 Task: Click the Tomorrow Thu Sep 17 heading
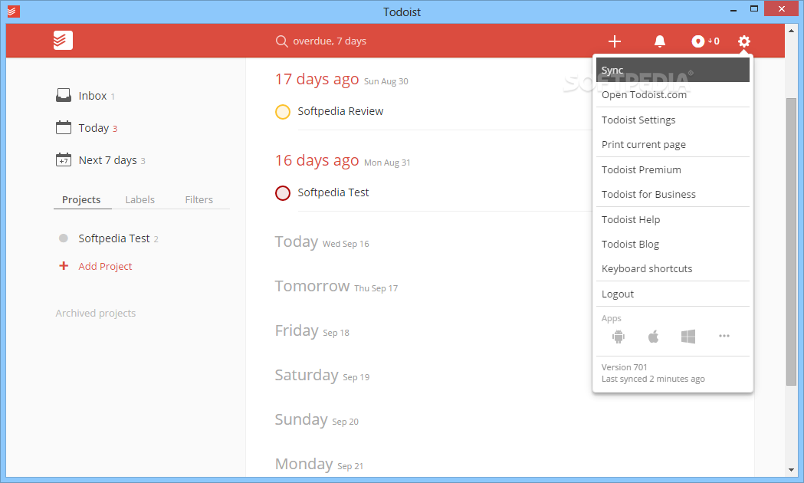coord(336,286)
